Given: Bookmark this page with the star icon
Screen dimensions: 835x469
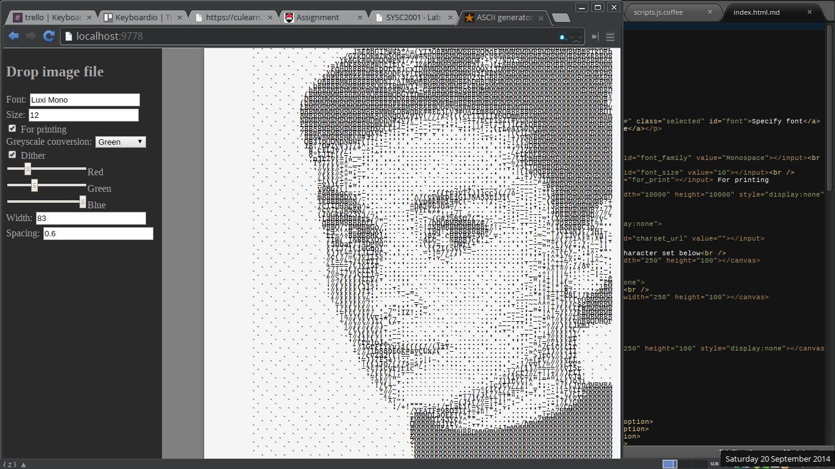Looking at the screenshot, I should 576,37.
